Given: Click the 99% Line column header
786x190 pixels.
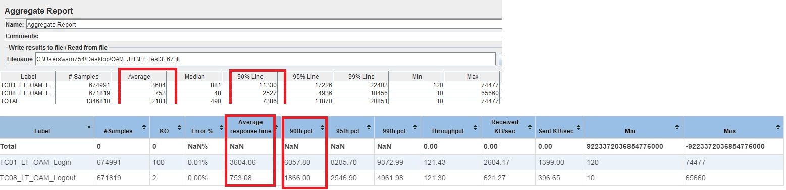Looking at the screenshot, I should click(x=361, y=76).
